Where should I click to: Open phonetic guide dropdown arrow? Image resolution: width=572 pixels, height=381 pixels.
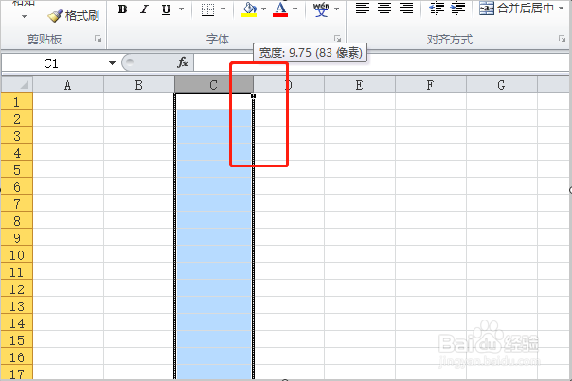(337, 9)
